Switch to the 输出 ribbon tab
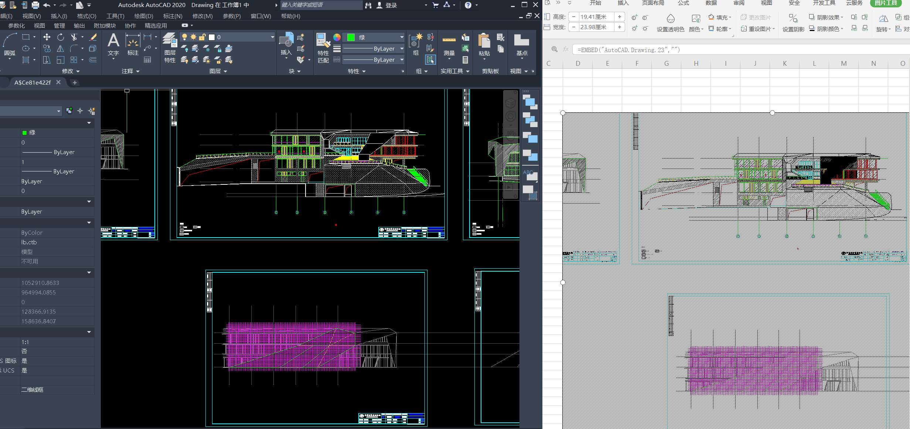This screenshot has width=910, height=429. tap(79, 25)
